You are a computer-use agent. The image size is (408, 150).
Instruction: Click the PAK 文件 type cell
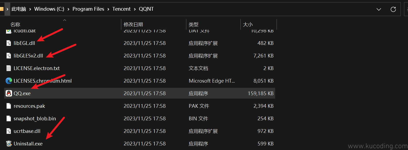point(198,106)
